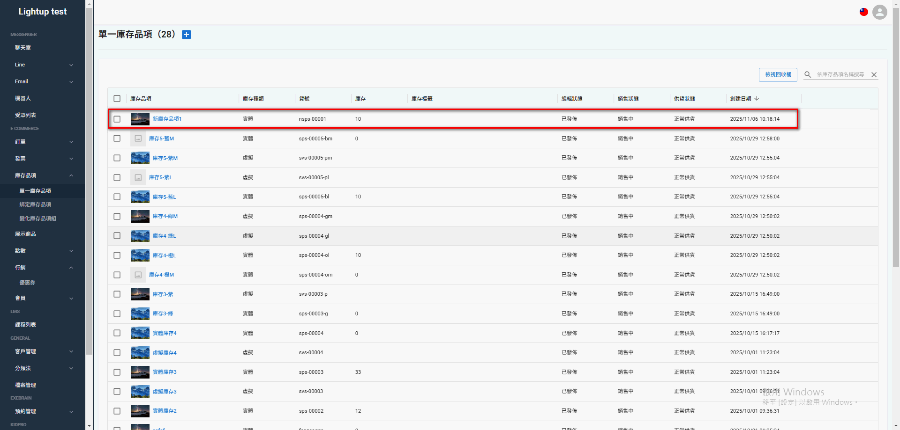The image size is (900, 430).
Task: Tick the checkbox for 庫存4-橙L
Action: tap(117, 255)
